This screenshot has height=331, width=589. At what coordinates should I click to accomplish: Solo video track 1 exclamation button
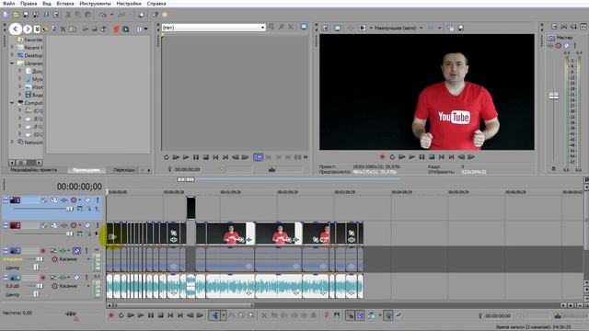click(x=98, y=200)
